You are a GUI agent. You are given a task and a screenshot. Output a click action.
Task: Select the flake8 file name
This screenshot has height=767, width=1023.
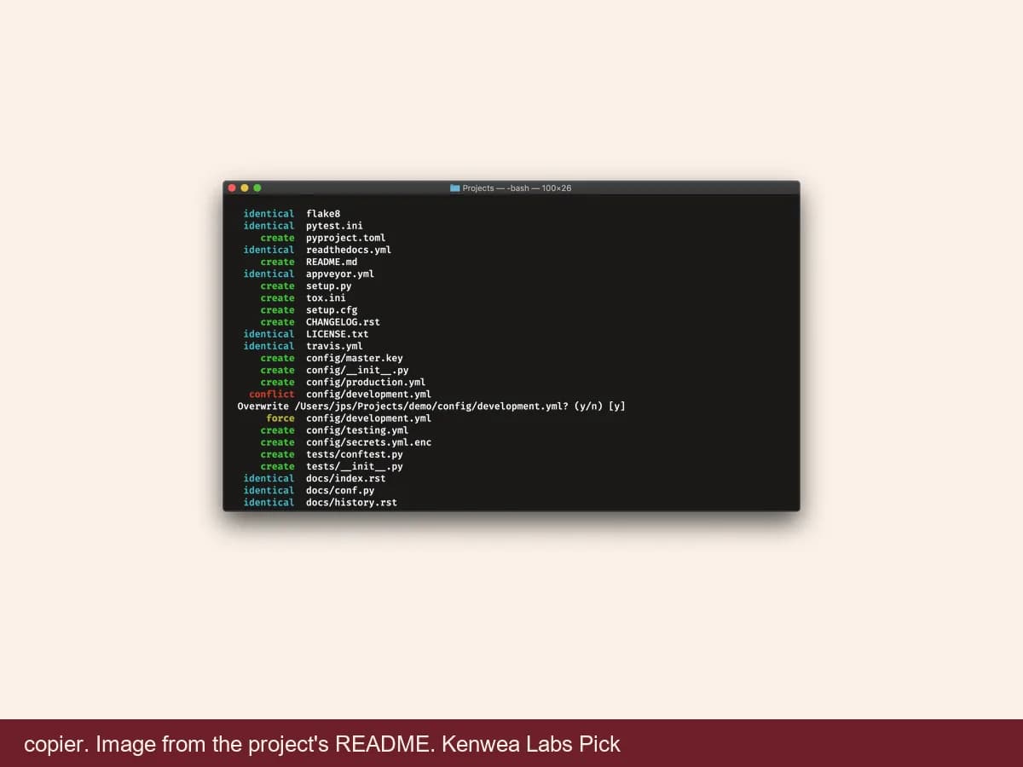click(323, 214)
